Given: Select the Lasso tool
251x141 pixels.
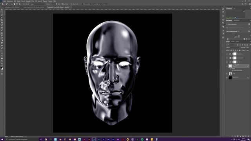Looking at the screenshot, I should point(2,15).
